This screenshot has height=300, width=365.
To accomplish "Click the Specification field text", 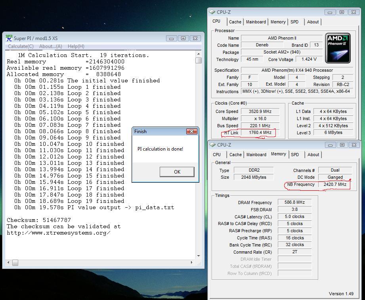I will [x=297, y=70].
